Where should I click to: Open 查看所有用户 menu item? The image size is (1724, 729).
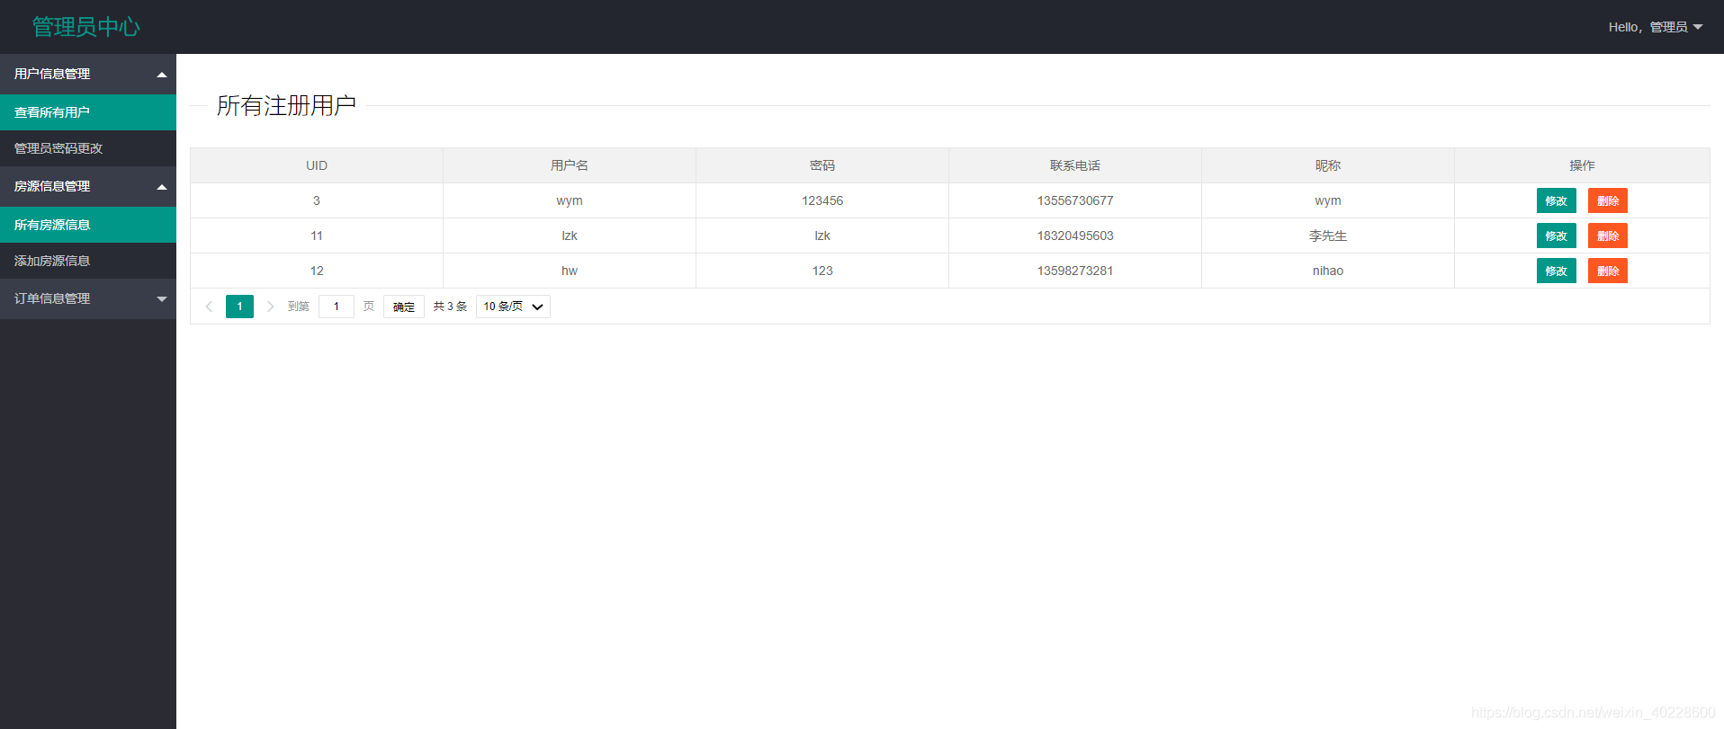click(x=88, y=112)
